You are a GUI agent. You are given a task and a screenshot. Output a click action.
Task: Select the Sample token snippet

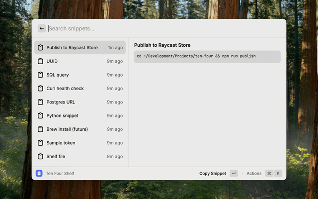click(x=80, y=143)
